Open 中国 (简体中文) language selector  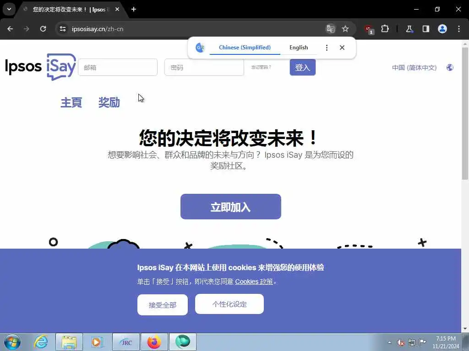point(414,68)
